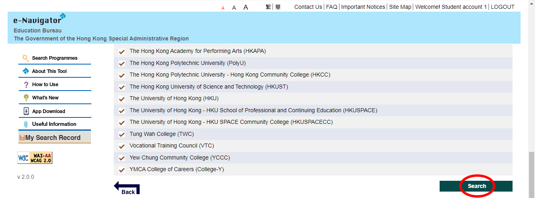Click the W3C WAI-AA WCAG 2.0 badge
Viewport: 535px width, 198px height.
click(35, 158)
